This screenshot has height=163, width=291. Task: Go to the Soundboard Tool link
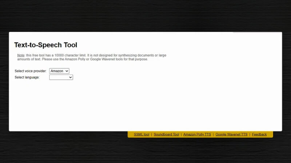coord(167,134)
